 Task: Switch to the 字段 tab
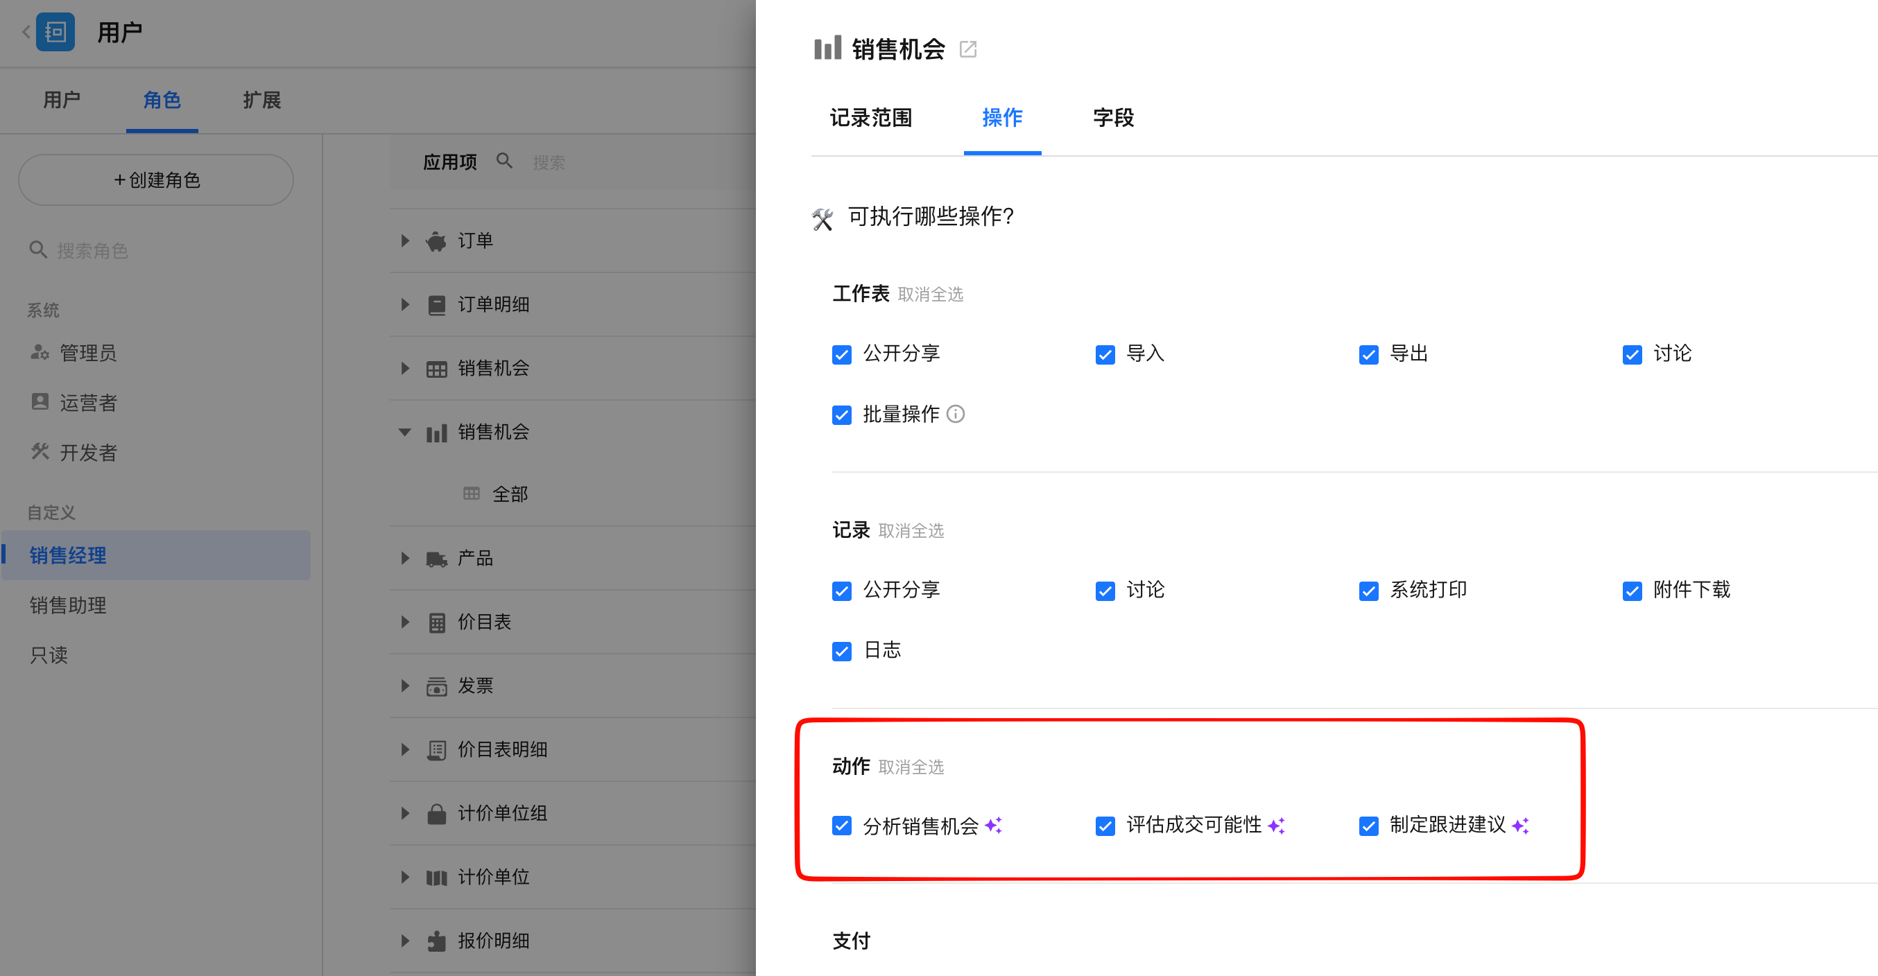[x=1112, y=118]
